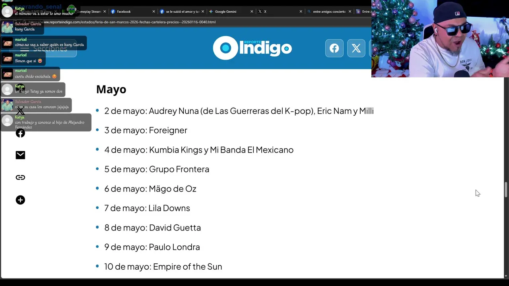Image resolution: width=509 pixels, height=286 pixels.
Task: Click '5 de mayo: Grupo Frontera' entry
Action: pyautogui.click(x=157, y=169)
